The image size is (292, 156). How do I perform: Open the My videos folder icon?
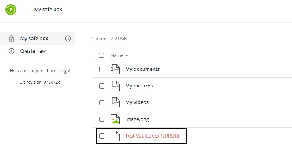click(x=115, y=102)
